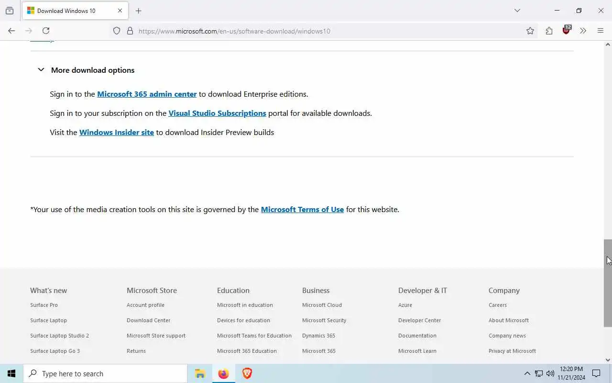Open Azure footer link
Screen dimensions: 612x383
click(405, 305)
